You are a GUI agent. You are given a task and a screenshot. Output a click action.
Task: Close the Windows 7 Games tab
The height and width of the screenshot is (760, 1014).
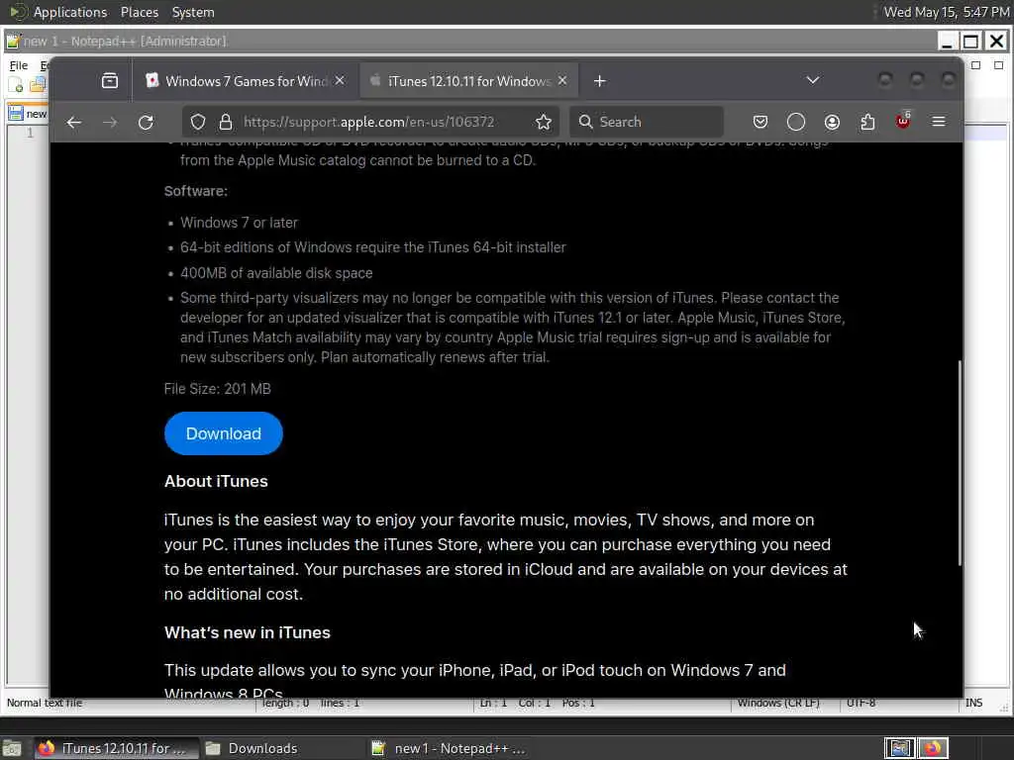(x=341, y=81)
